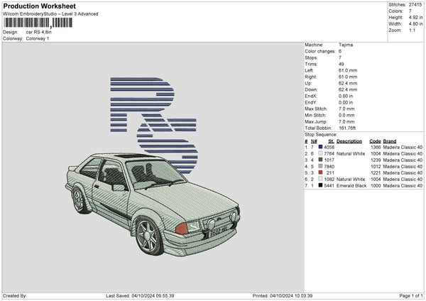Click the St. column header
The image size is (426, 301).
pos(331,141)
